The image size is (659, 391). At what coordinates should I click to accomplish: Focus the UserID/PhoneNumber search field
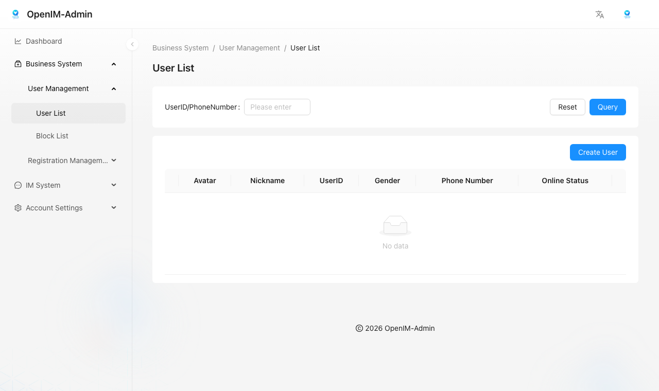pyautogui.click(x=277, y=107)
